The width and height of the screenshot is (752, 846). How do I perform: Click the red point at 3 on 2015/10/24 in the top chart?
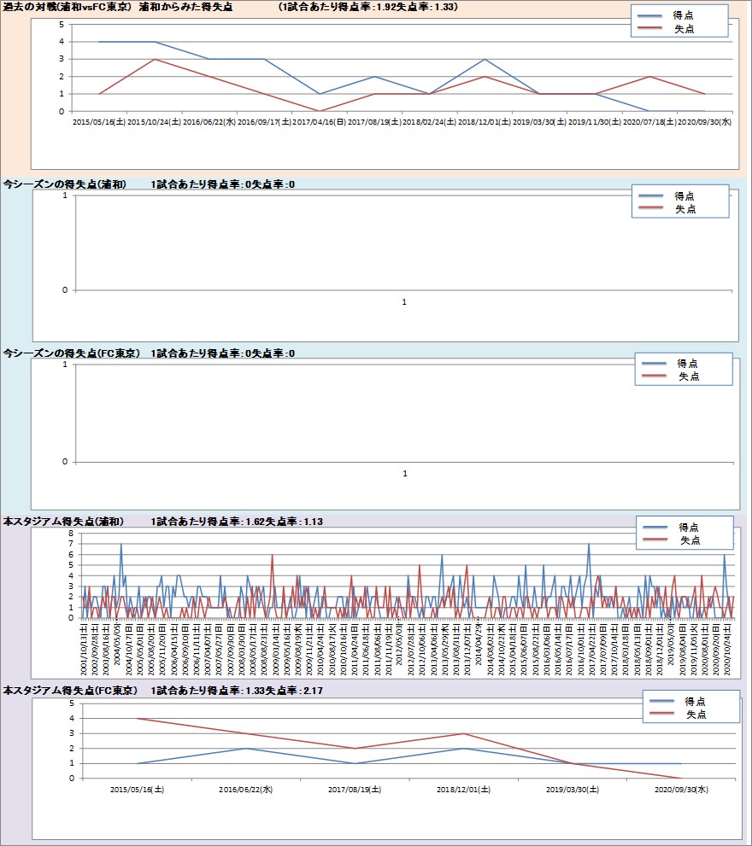[x=154, y=59]
